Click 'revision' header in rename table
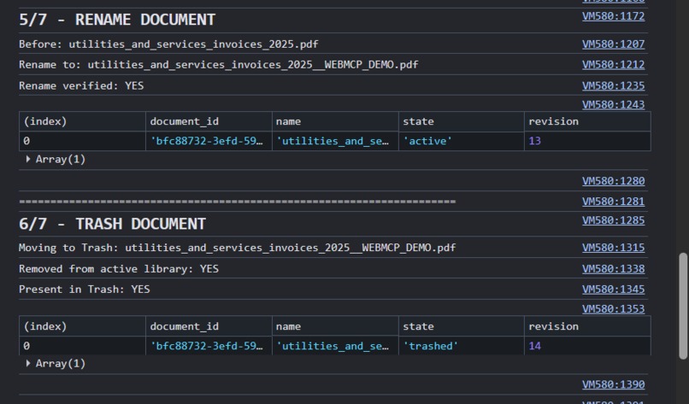The height and width of the screenshot is (404, 689). click(x=587, y=121)
